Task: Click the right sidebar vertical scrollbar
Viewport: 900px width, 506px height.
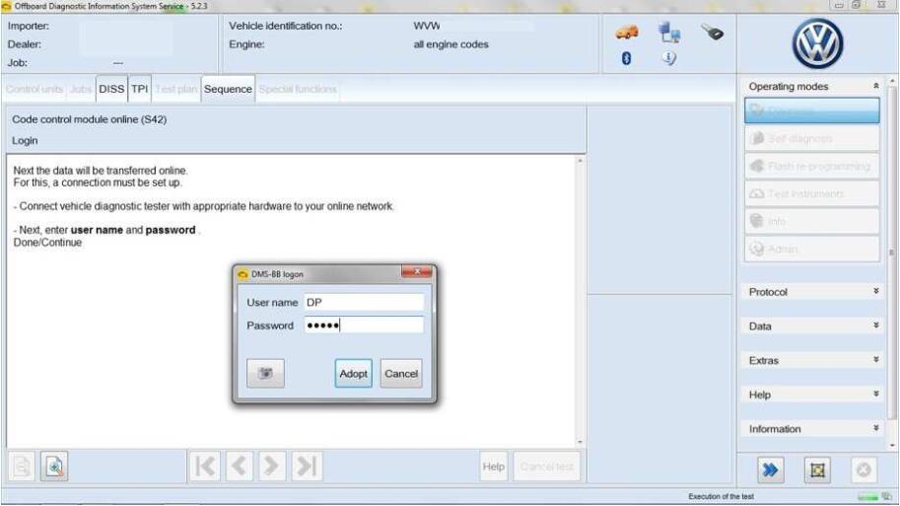Action: point(891,253)
